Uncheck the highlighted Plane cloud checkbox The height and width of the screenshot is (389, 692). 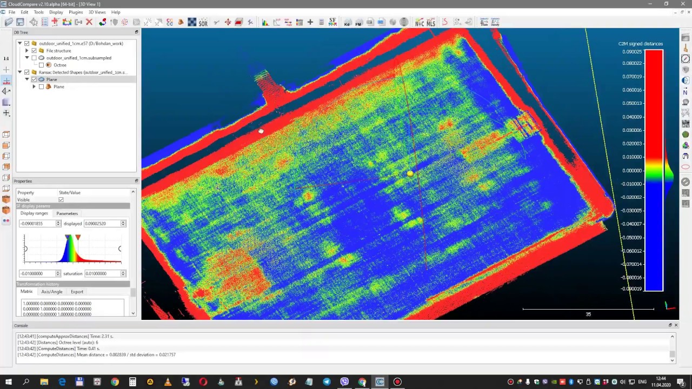(x=34, y=79)
